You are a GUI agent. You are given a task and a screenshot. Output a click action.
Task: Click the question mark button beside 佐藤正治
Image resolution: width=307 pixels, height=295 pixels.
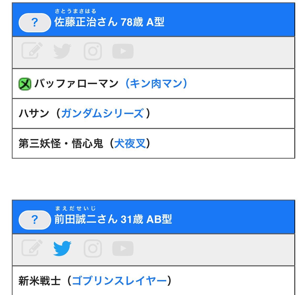[x=35, y=23]
